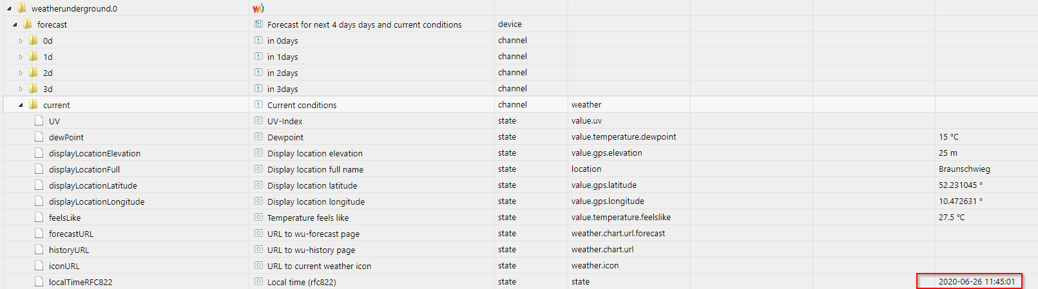Expand the 3d forecast channel
The height and width of the screenshot is (289, 1038).
point(21,89)
